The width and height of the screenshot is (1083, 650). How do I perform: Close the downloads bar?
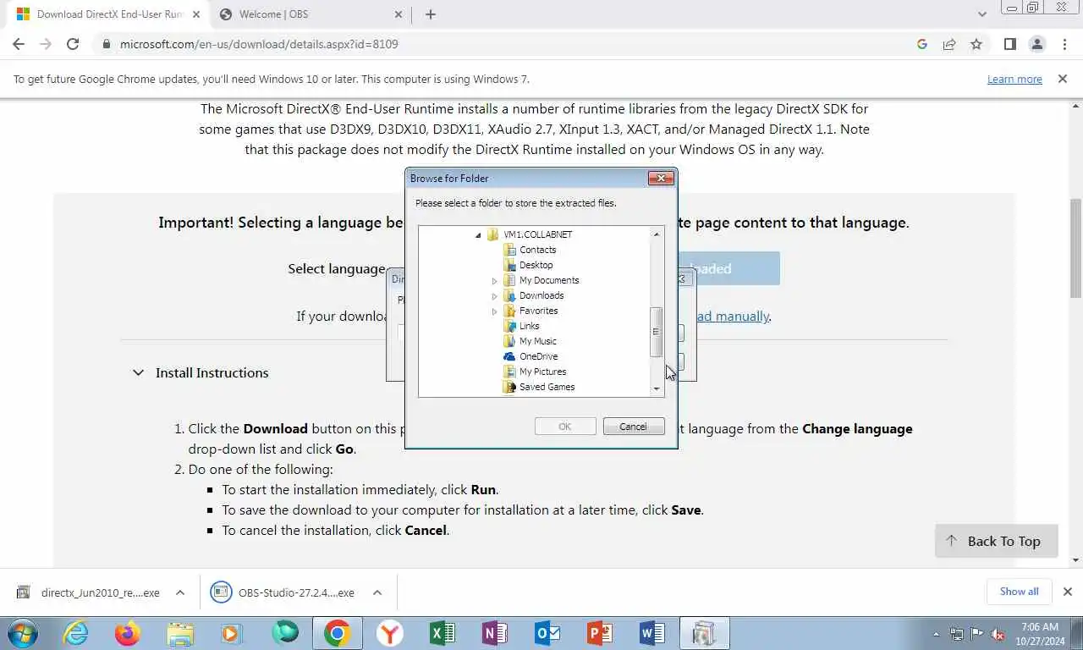[x=1068, y=592]
